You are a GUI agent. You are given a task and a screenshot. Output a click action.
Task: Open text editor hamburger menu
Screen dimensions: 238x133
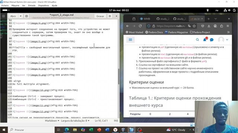[110, 16]
